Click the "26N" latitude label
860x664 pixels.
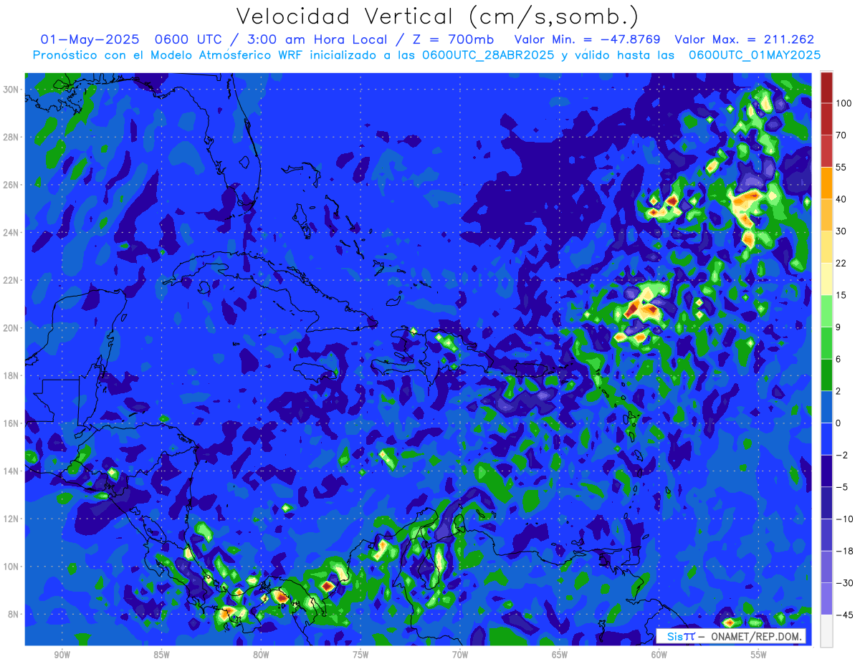12,185
